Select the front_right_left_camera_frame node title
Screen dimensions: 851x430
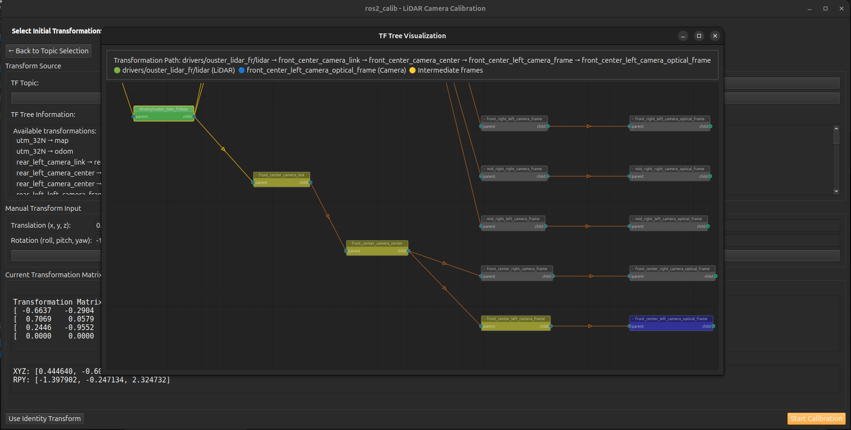click(x=514, y=119)
